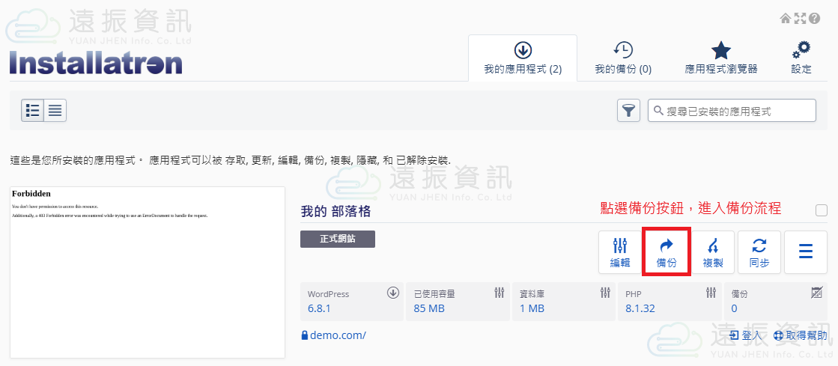Open the 我的備份 (0) tab

click(623, 58)
